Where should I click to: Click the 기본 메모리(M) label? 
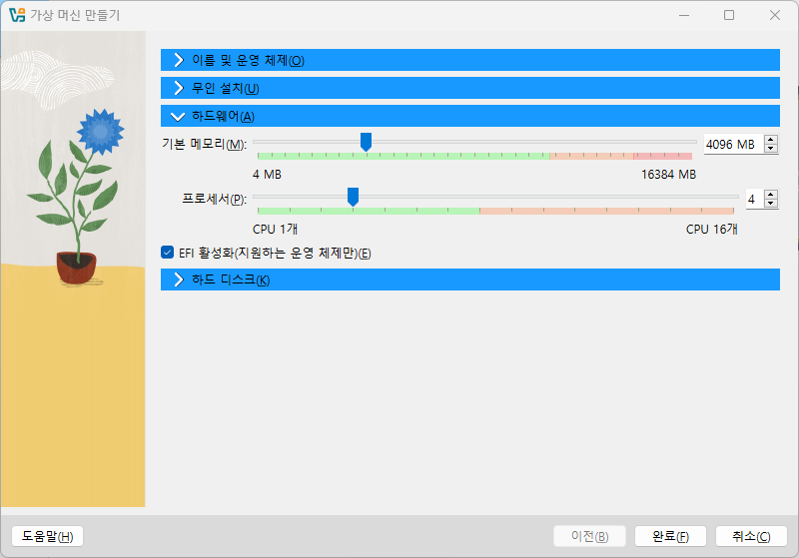pyautogui.click(x=205, y=144)
